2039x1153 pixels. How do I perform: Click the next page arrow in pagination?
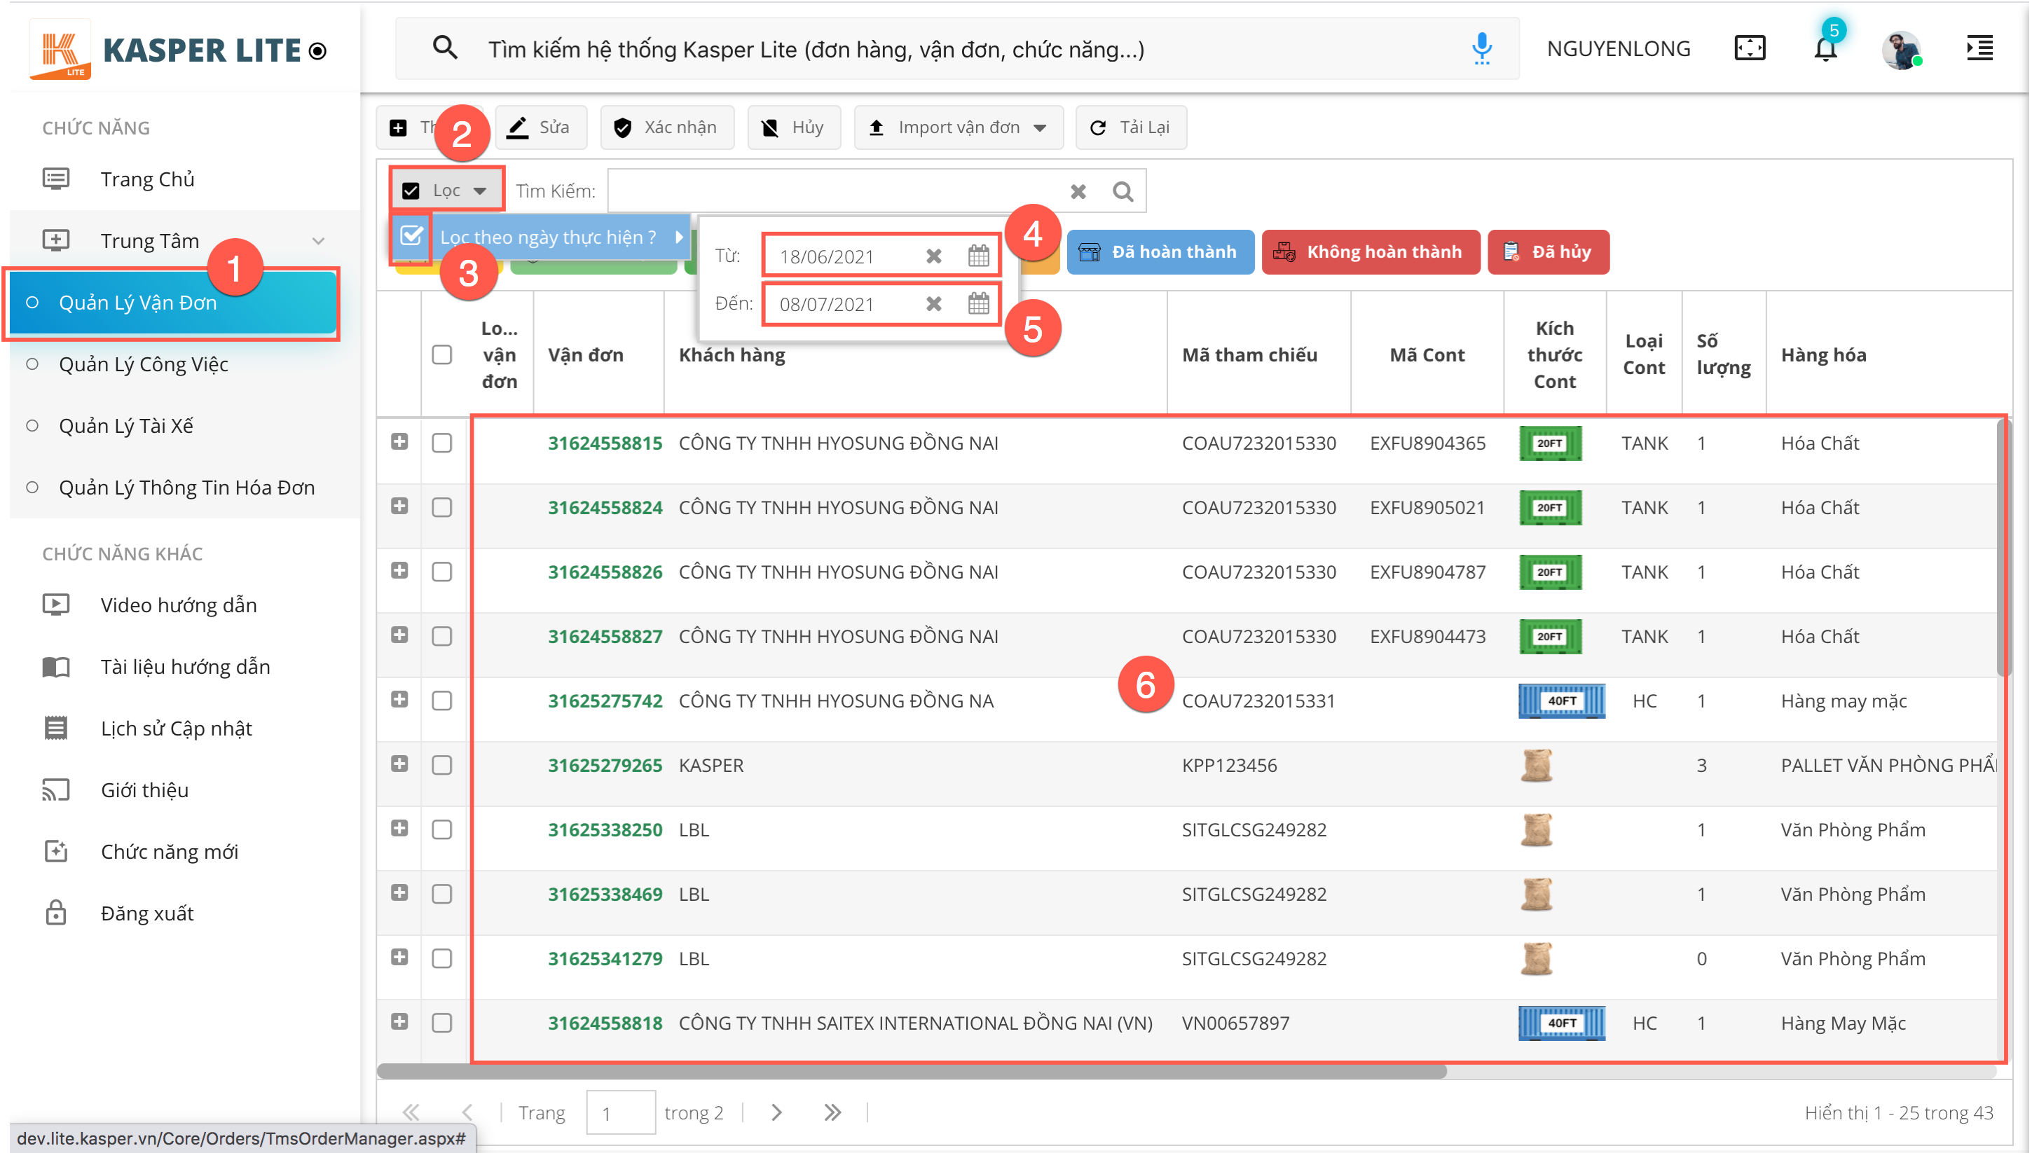pyautogui.click(x=776, y=1112)
